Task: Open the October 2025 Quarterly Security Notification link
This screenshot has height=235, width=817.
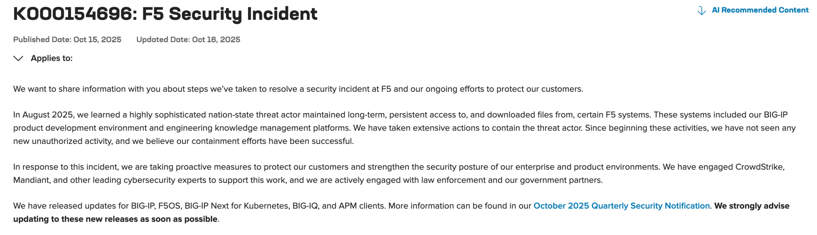Action: (621, 206)
